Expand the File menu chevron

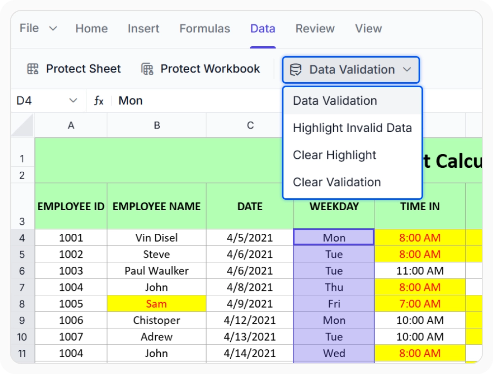tap(53, 29)
